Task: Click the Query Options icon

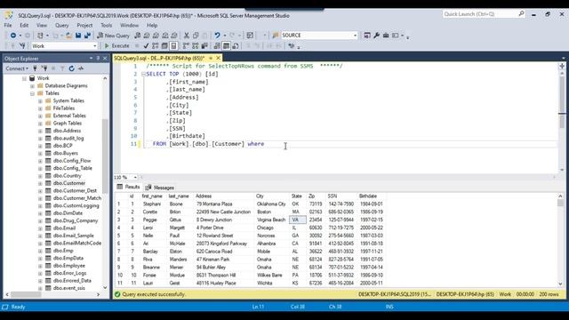Action: coord(164,45)
